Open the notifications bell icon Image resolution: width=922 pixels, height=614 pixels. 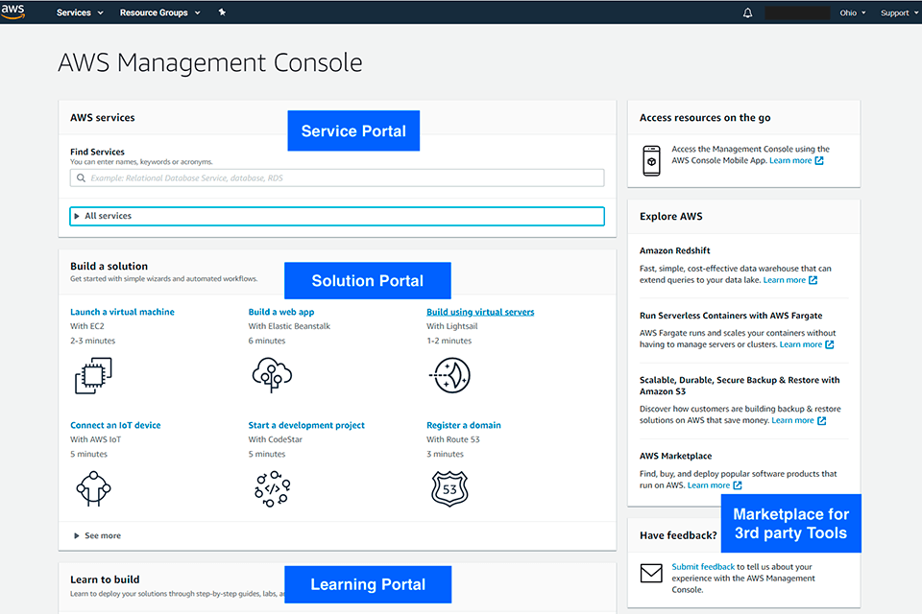747,12
